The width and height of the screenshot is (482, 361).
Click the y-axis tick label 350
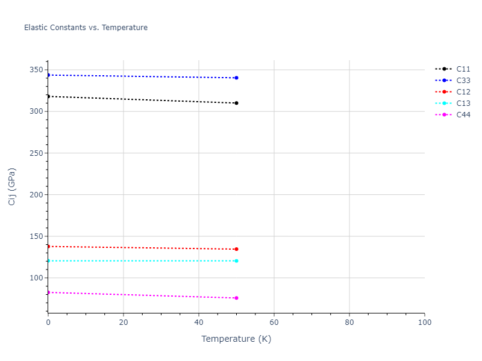coord(36,70)
